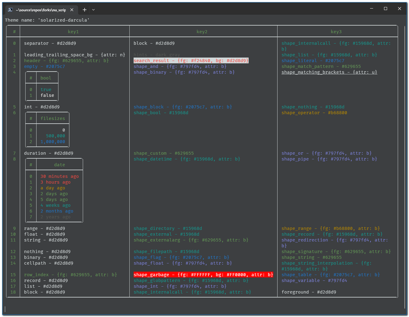Close the terminal window
This screenshot has width=409, height=317.
(x=400, y=9)
